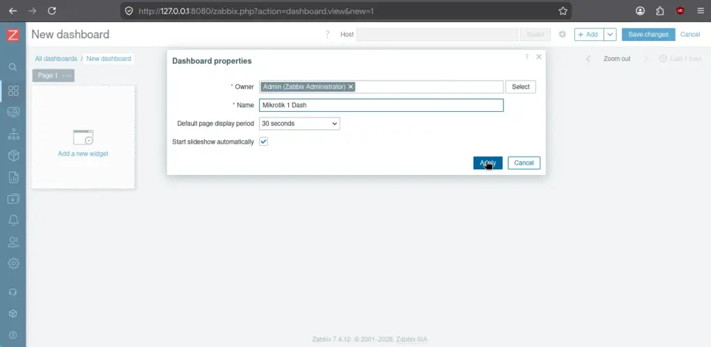Click the Add widget button
Screen dimensions: 711x347
coord(589,35)
